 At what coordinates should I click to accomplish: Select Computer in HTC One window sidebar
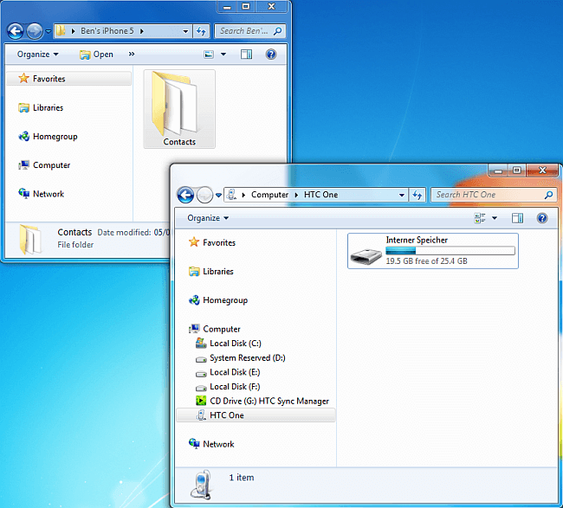pos(215,329)
